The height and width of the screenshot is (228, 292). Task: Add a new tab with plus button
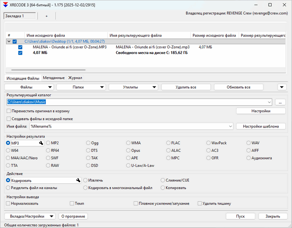[46, 16]
